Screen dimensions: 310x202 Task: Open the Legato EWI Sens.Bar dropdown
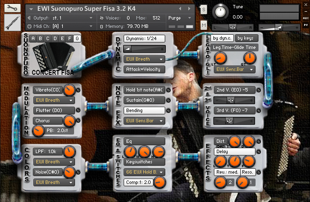point(234,69)
